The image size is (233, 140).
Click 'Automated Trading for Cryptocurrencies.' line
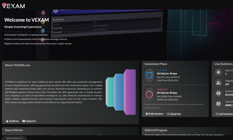pyautogui.click(x=26, y=35)
